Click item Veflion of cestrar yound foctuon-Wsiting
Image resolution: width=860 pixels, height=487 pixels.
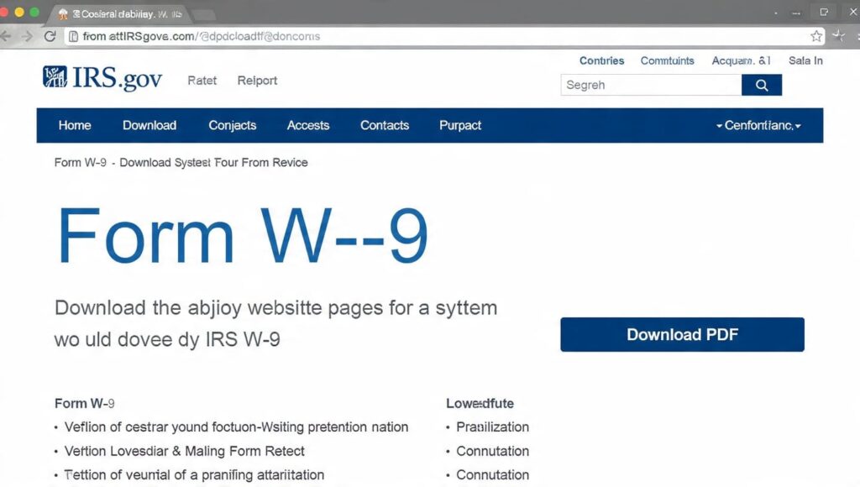pos(236,427)
